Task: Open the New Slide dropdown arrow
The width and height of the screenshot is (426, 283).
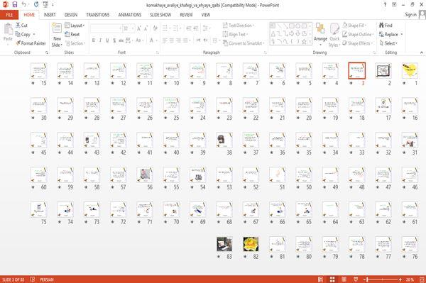Action: (57, 45)
